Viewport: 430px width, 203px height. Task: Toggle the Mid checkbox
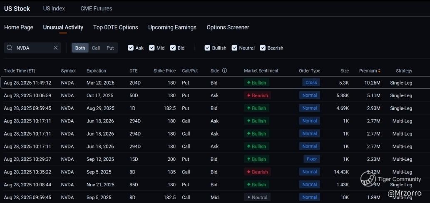pos(152,48)
